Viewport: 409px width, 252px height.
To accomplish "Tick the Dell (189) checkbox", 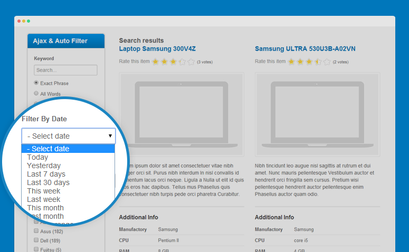I will [x=36, y=240].
